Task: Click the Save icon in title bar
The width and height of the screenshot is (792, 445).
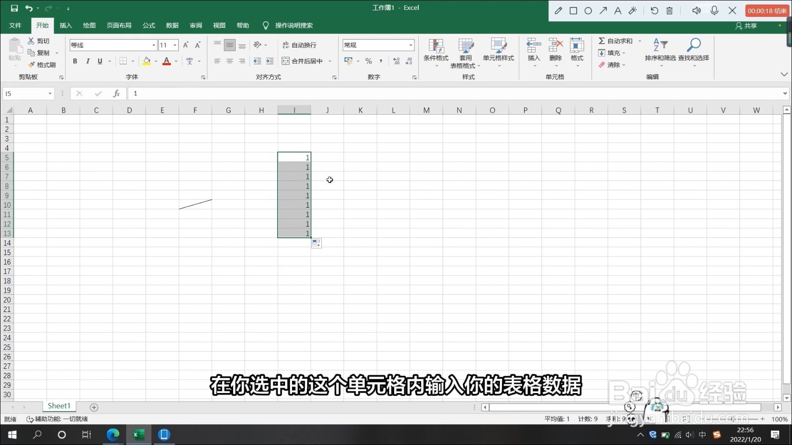Action: click(x=14, y=8)
